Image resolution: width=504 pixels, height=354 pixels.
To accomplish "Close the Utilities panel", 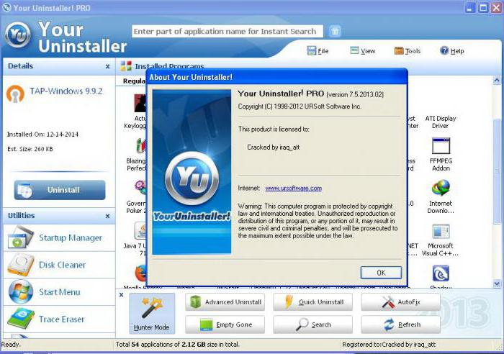I will click(108, 216).
